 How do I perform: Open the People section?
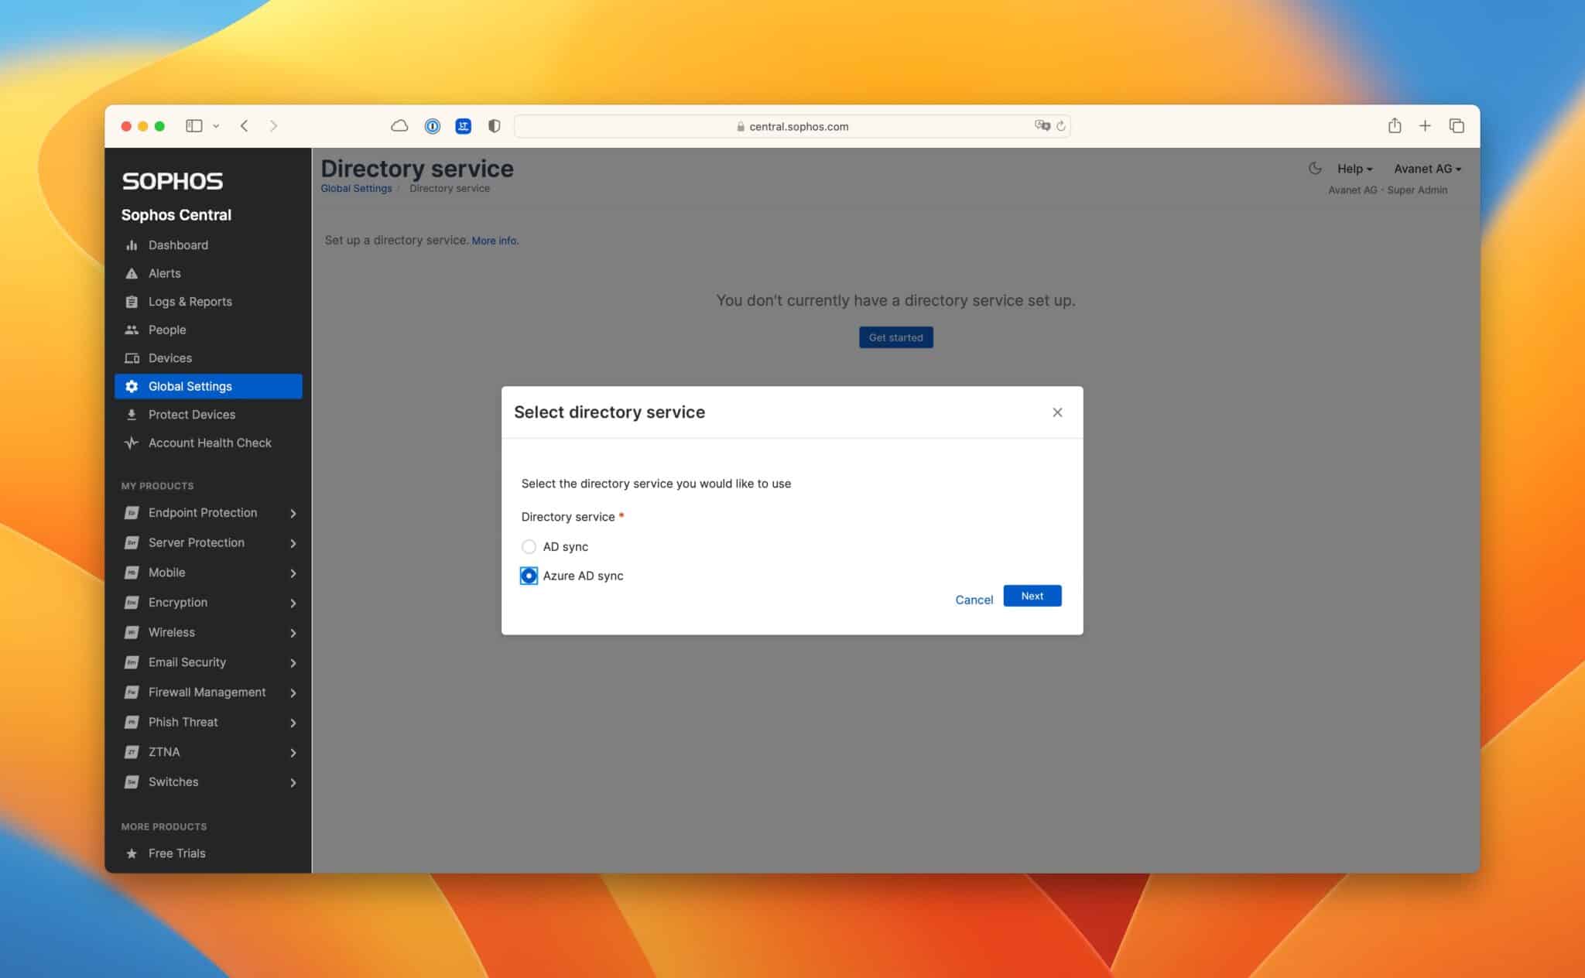pos(167,330)
